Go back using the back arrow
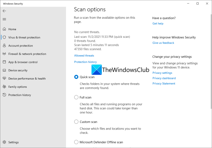 tap(4, 11)
